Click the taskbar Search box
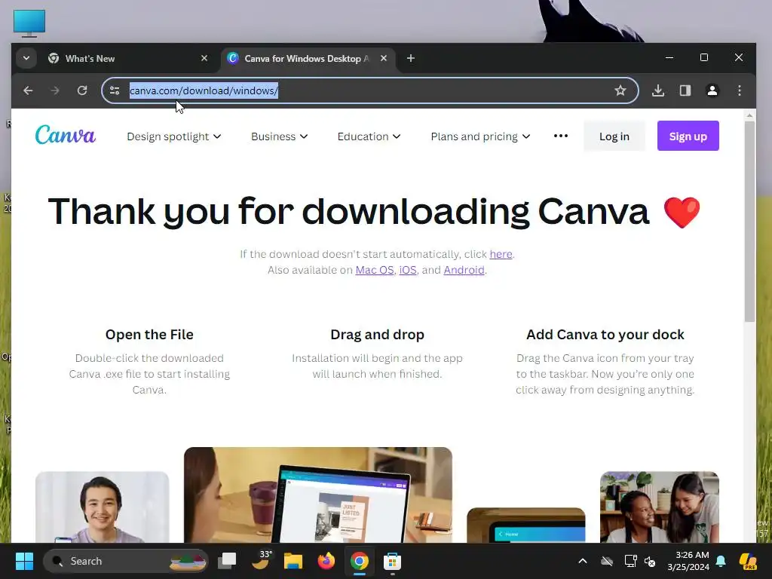772x579 pixels. tap(126, 561)
